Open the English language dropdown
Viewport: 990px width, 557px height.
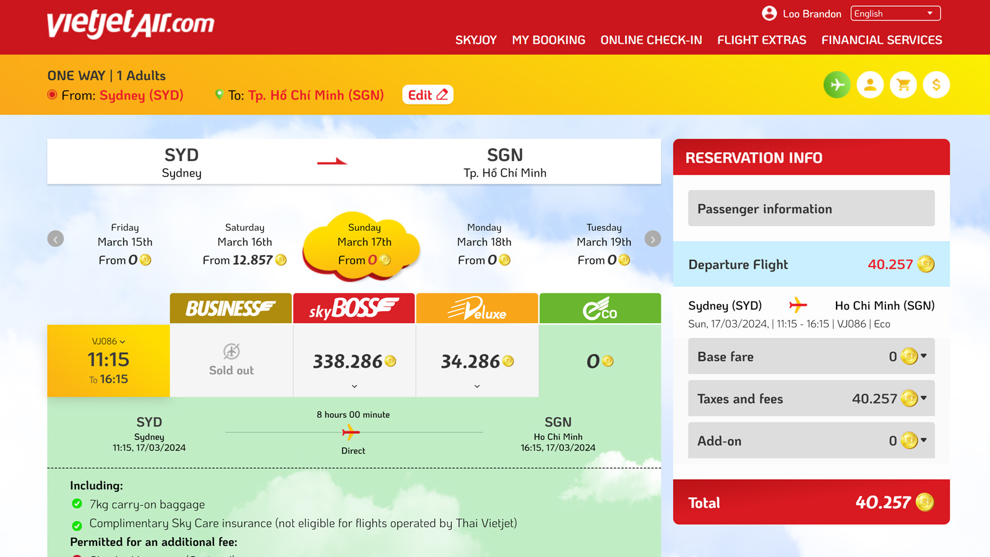coord(895,14)
